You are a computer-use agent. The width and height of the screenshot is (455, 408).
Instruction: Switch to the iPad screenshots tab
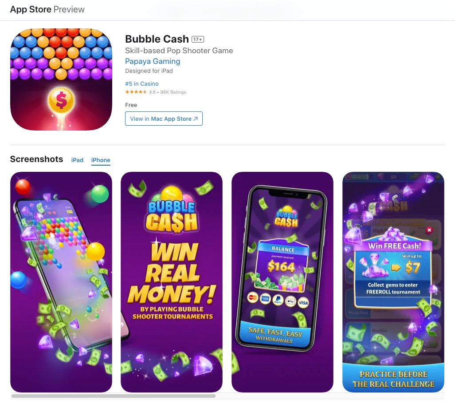[77, 160]
